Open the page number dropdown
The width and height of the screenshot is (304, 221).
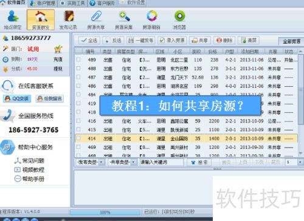[x=294, y=162]
